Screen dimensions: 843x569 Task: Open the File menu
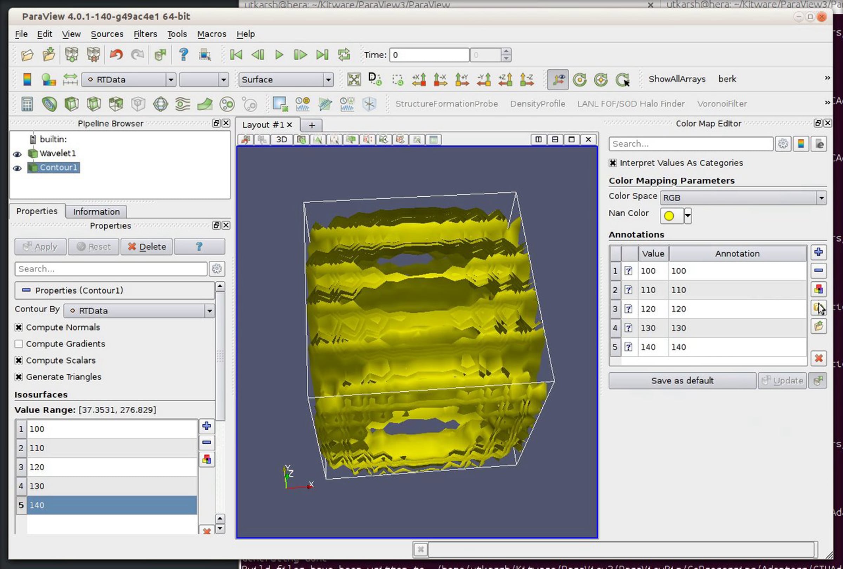[21, 34]
